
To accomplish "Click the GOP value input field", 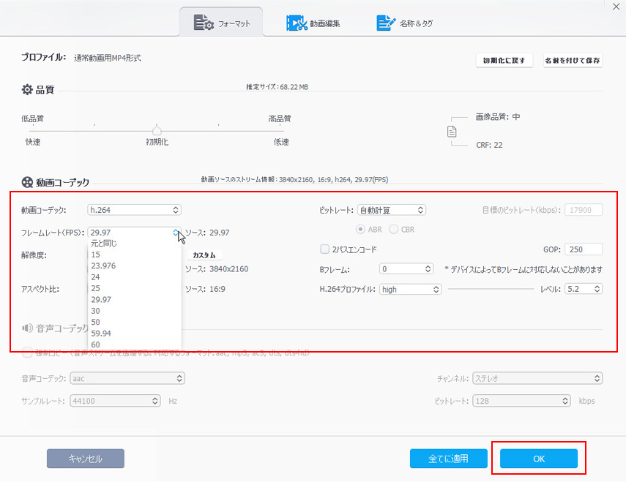I will coord(584,249).
